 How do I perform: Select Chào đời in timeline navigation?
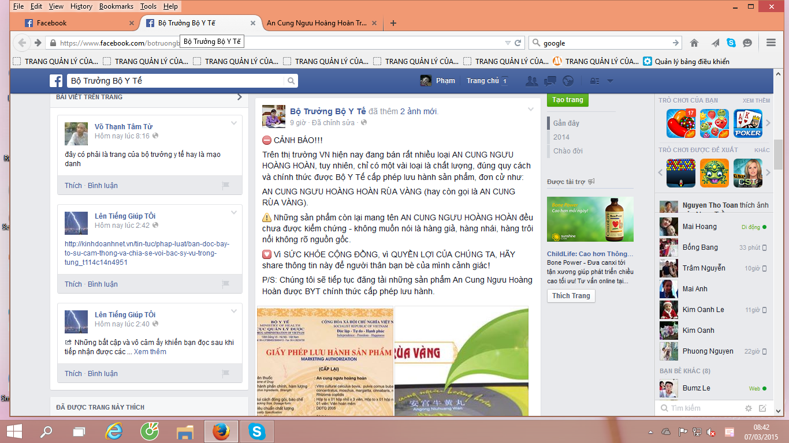pos(568,151)
